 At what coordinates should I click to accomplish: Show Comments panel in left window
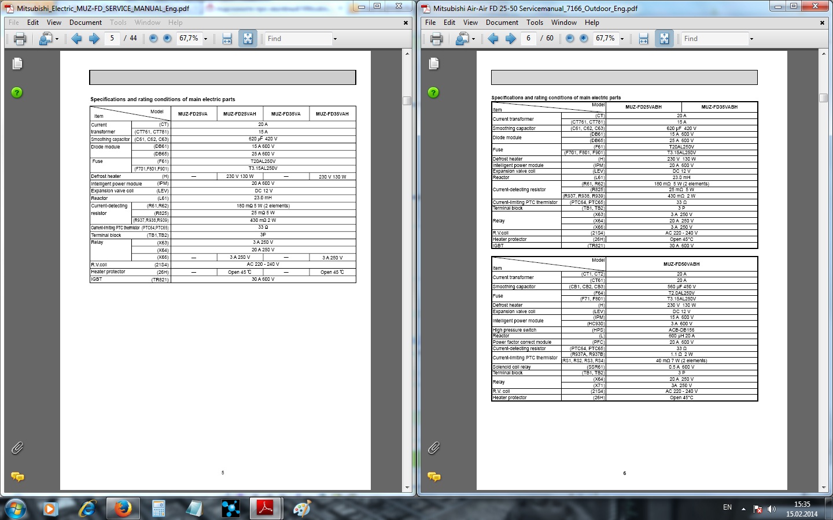(x=17, y=477)
